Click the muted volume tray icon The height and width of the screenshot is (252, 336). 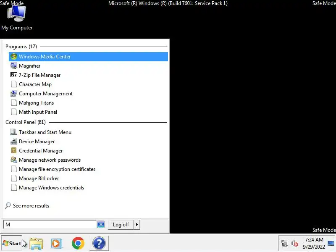295,244
